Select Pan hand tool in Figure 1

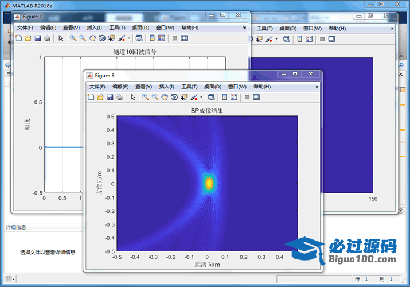92,38
